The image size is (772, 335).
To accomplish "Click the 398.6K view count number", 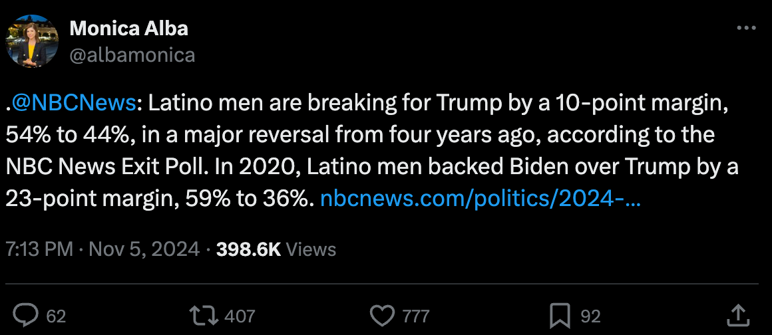I will click(249, 249).
